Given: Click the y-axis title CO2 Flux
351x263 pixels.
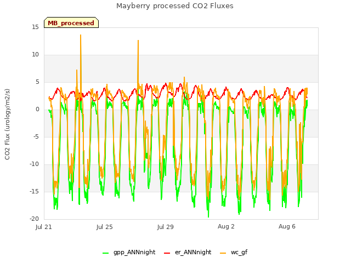Looking at the screenshot, I should pos(7,124).
